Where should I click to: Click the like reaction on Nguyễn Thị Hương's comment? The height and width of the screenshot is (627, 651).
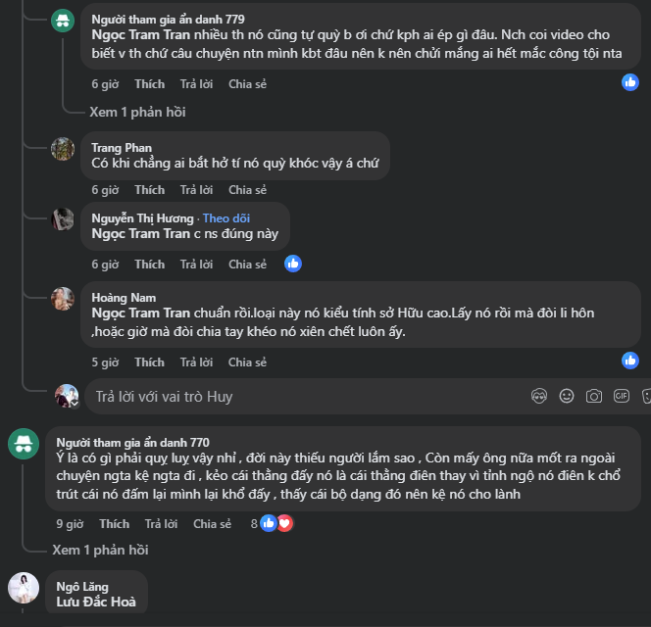click(293, 263)
